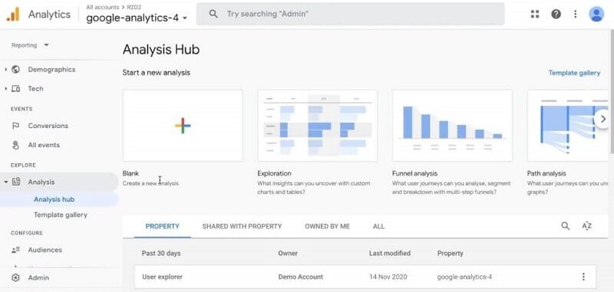Click the Property column header
The image size is (614, 292).
(451, 254)
